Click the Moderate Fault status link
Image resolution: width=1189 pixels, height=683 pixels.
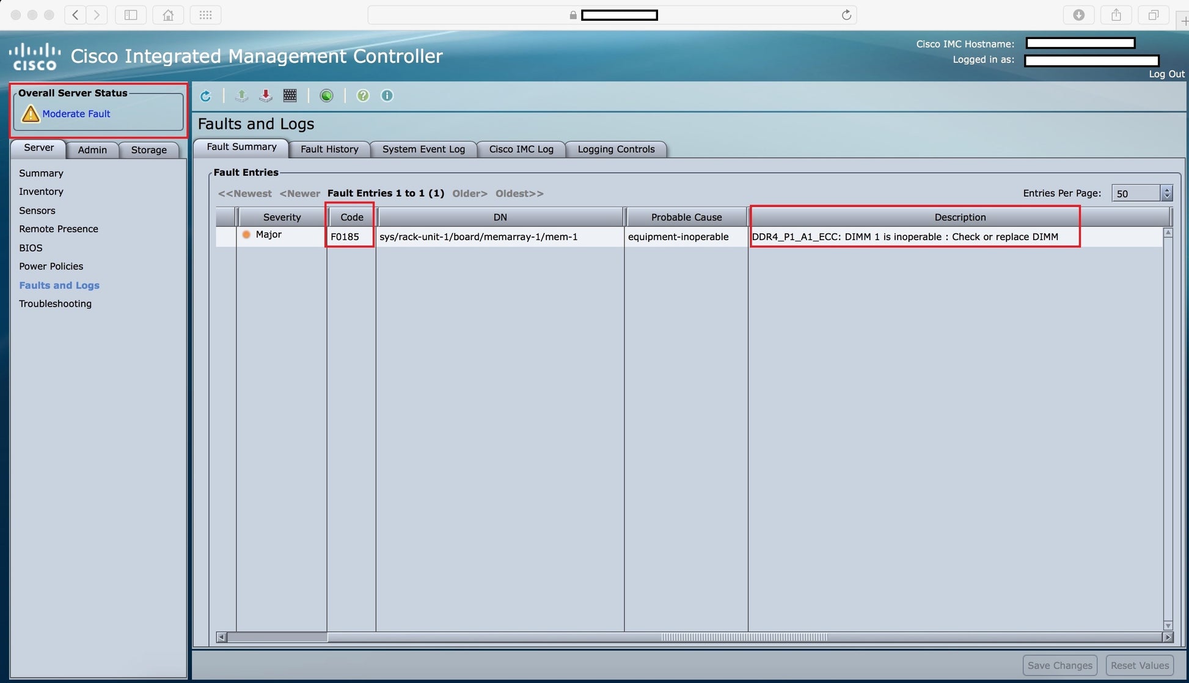(x=76, y=114)
